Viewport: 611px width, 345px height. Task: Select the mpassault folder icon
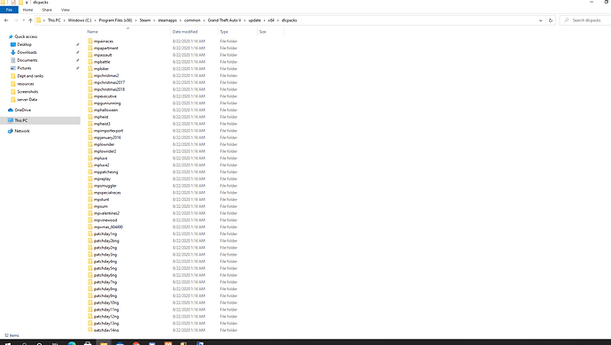[x=90, y=55]
